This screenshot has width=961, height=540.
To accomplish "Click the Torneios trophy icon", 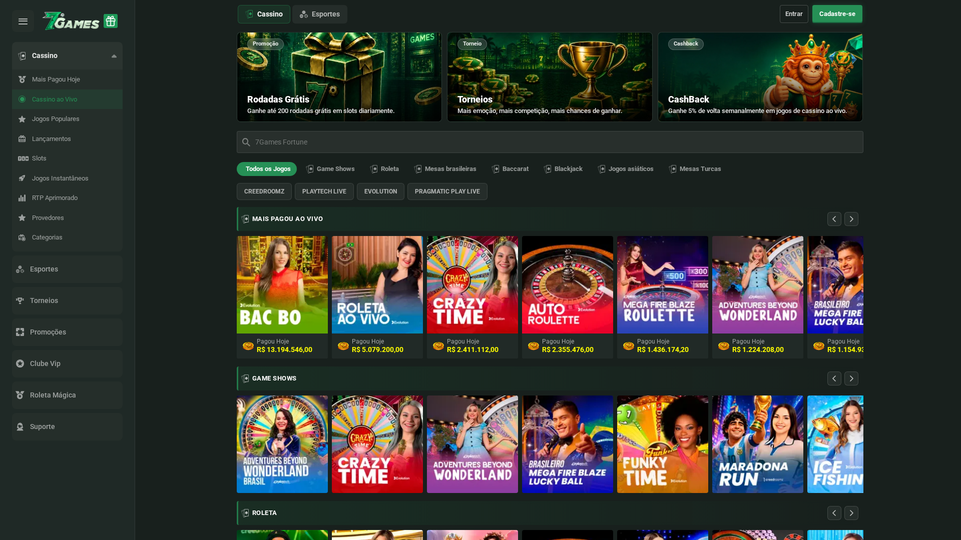I will 20,301.
